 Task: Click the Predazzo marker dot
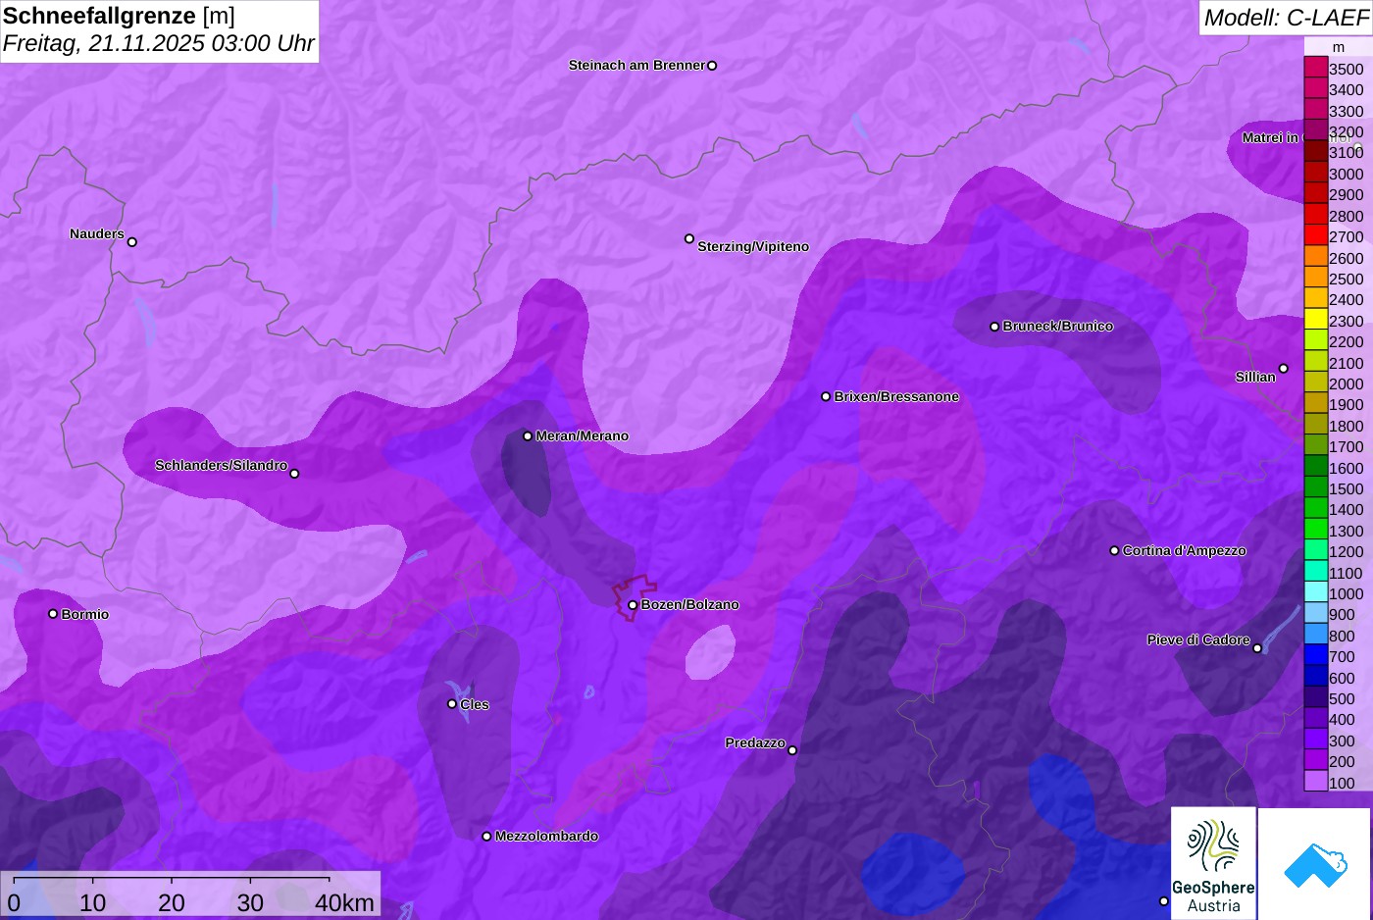[x=792, y=750]
